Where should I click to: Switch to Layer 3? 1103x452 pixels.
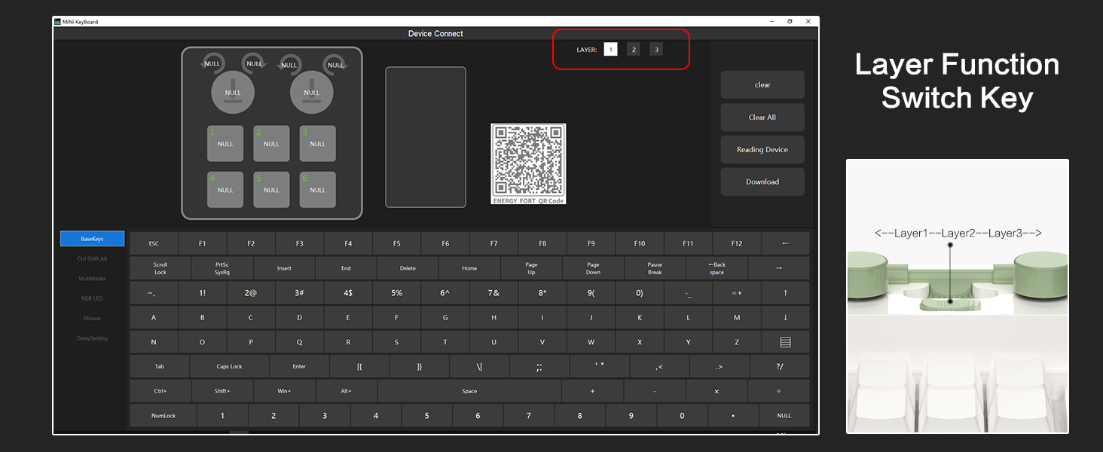[x=655, y=48]
